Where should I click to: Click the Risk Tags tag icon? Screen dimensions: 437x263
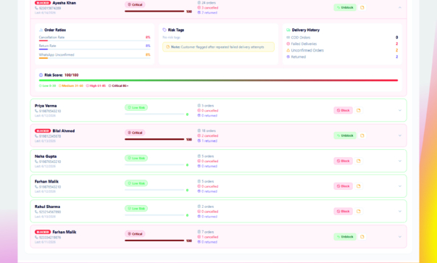(x=165, y=30)
